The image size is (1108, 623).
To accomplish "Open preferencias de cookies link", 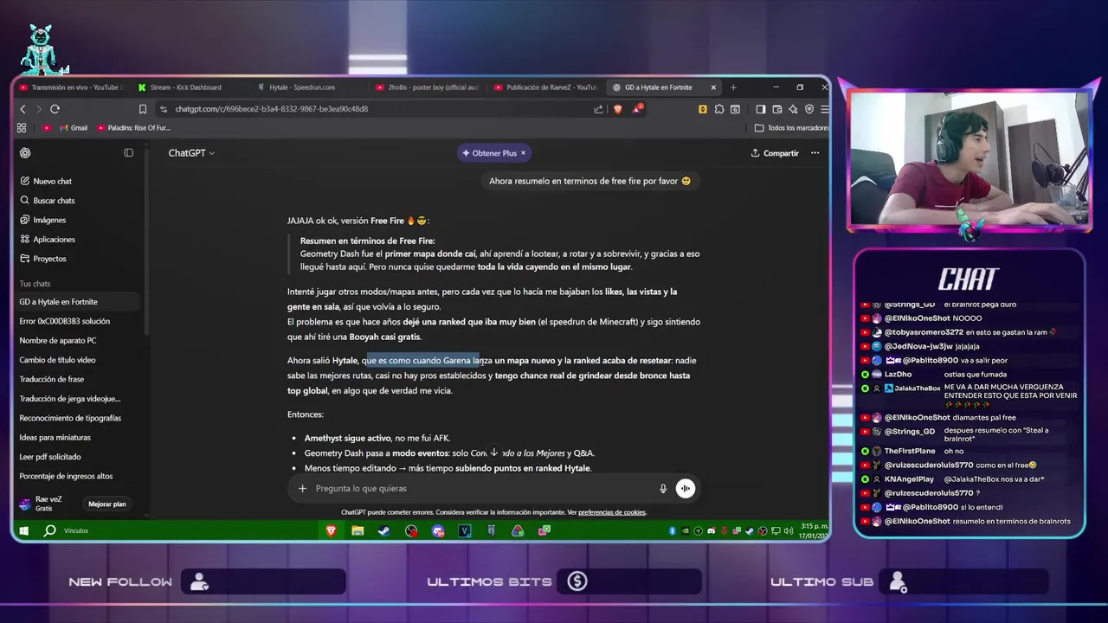I will [612, 512].
